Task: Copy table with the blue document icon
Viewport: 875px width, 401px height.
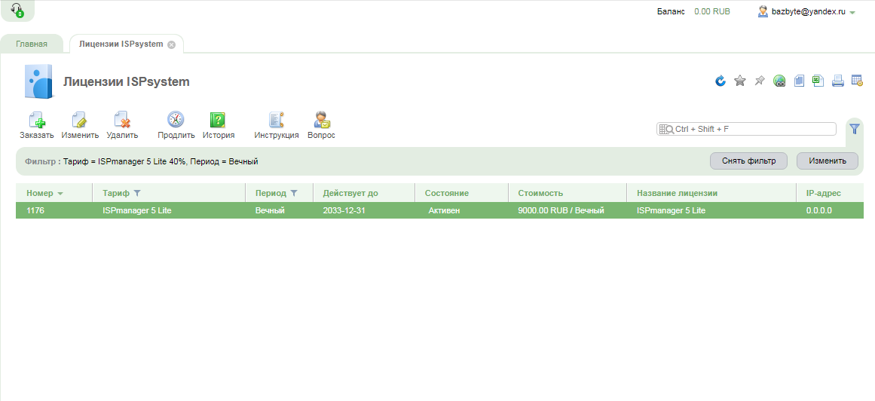Action: [799, 81]
